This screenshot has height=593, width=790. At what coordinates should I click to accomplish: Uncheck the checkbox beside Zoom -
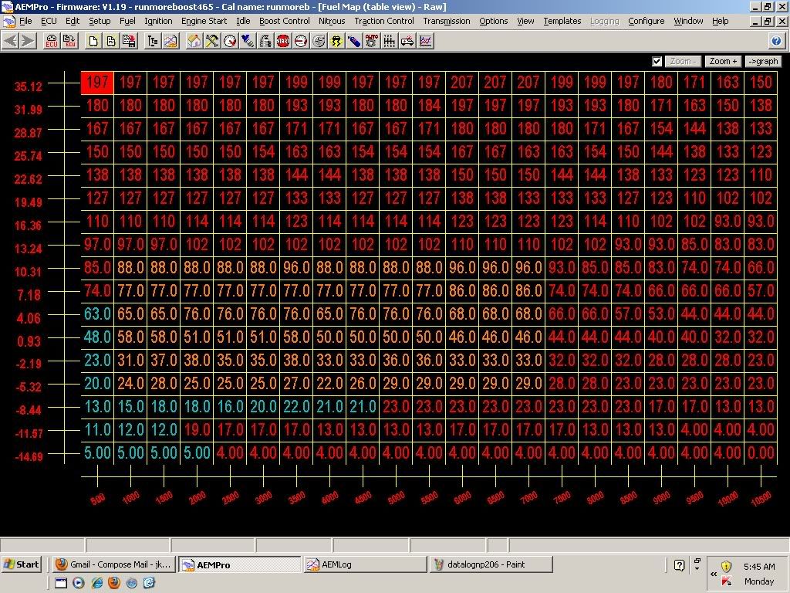(657, 62)
